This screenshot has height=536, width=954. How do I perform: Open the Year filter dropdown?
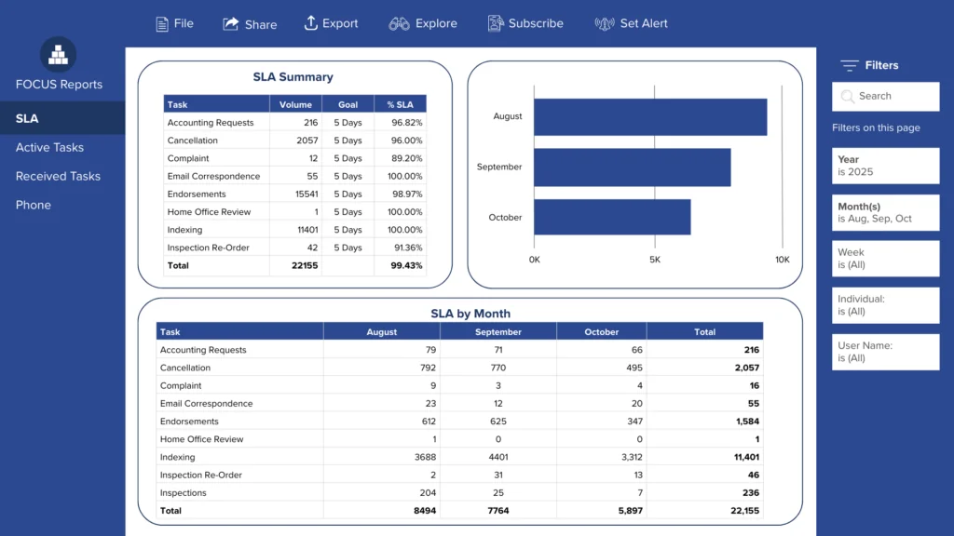coord(885,166)
